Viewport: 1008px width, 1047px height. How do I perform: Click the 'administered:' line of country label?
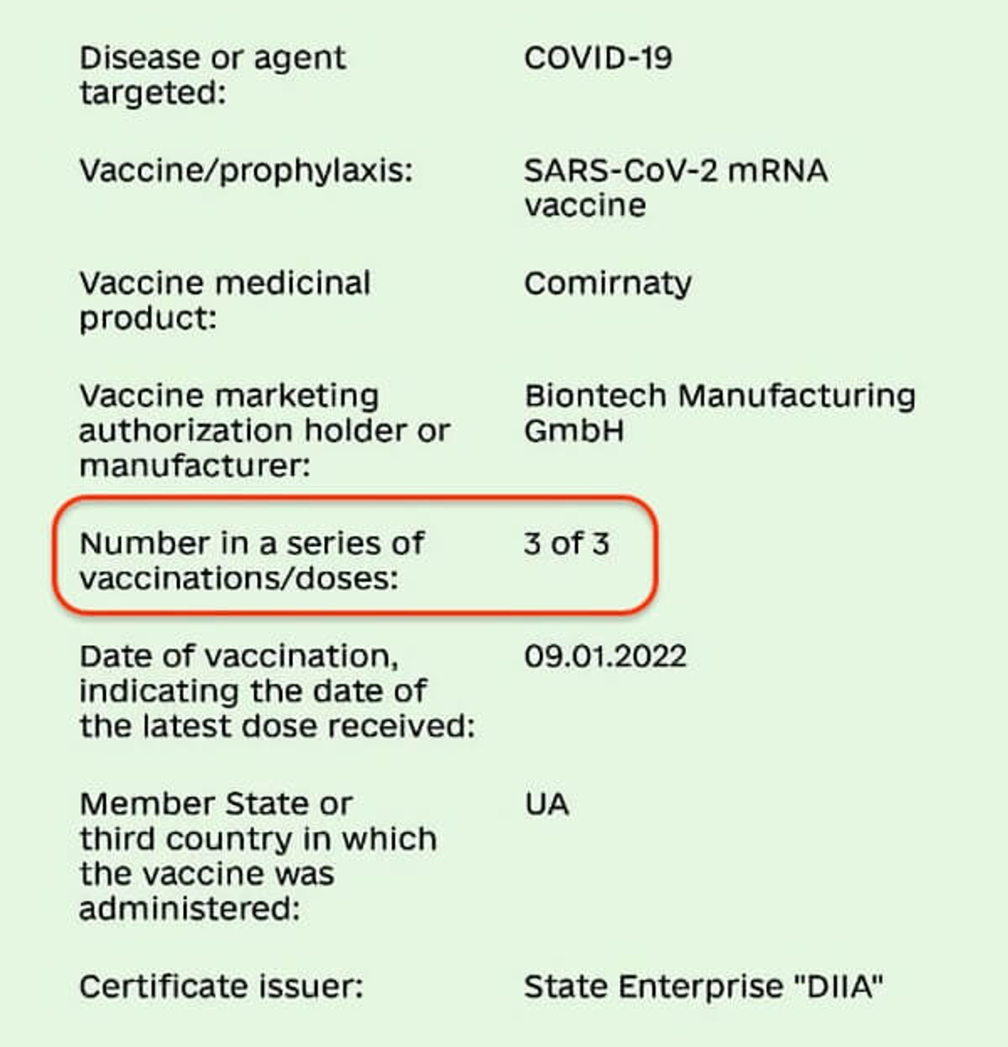[190, 908]
